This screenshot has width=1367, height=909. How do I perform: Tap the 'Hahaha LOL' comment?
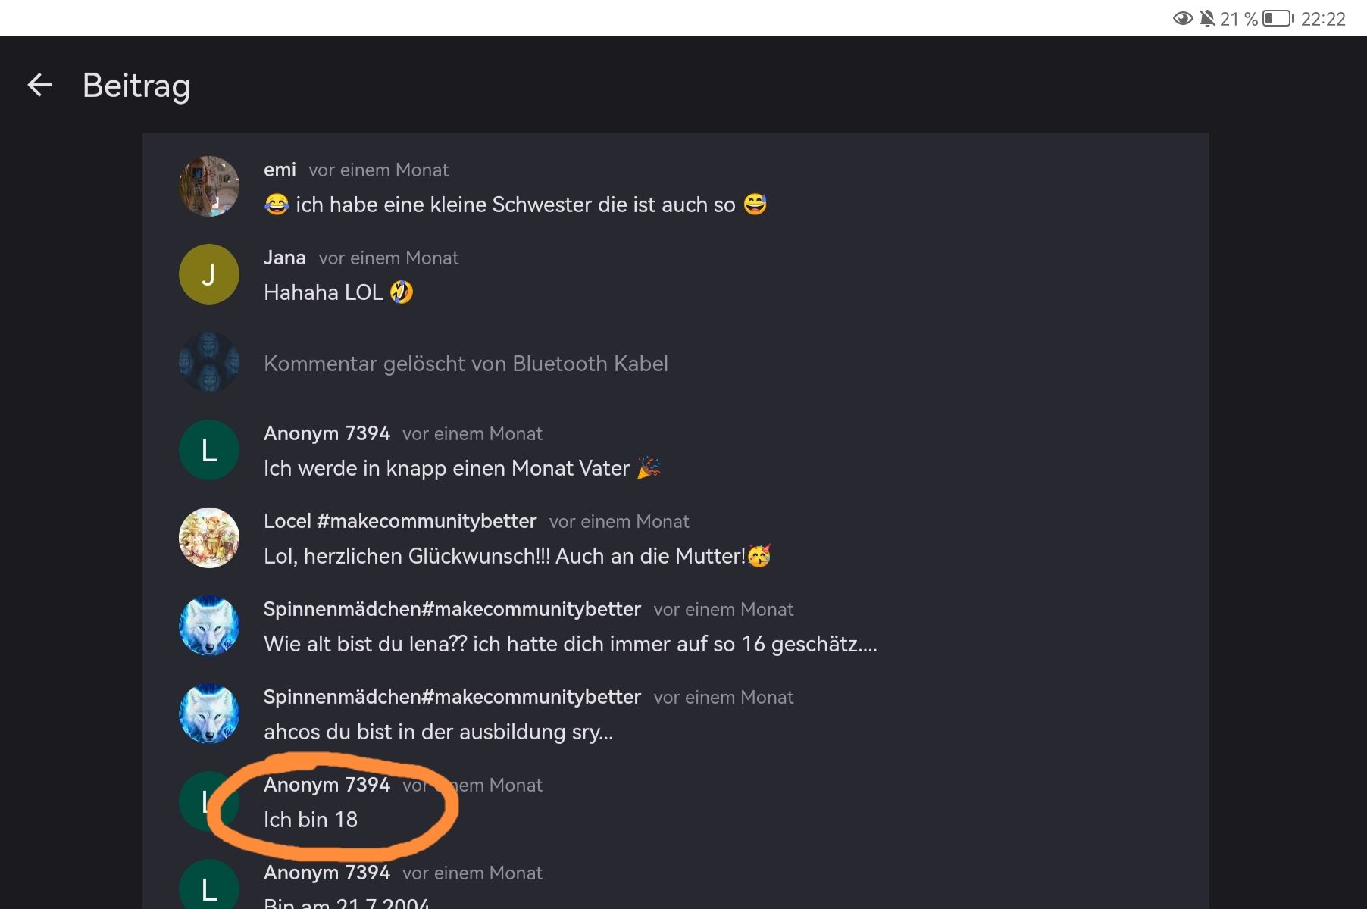pos(324,292)
